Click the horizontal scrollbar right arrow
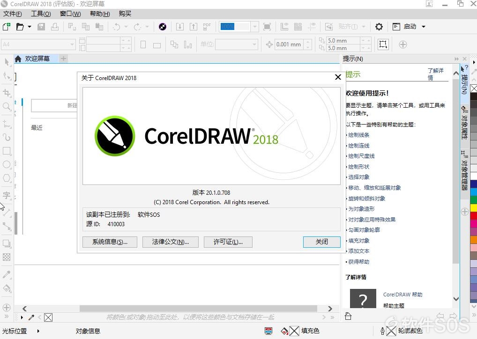 point(330,309)
